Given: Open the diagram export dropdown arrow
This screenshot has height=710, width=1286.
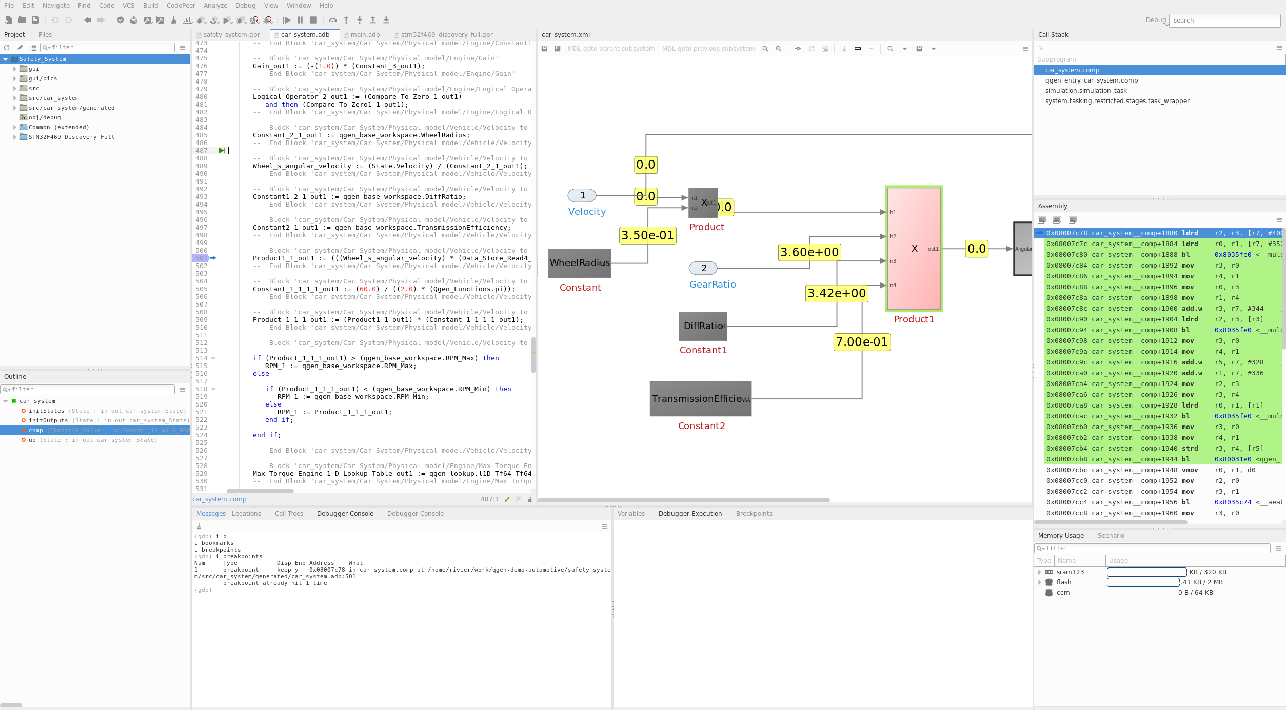Looking at the screenshot, I should tap(934, 49).
